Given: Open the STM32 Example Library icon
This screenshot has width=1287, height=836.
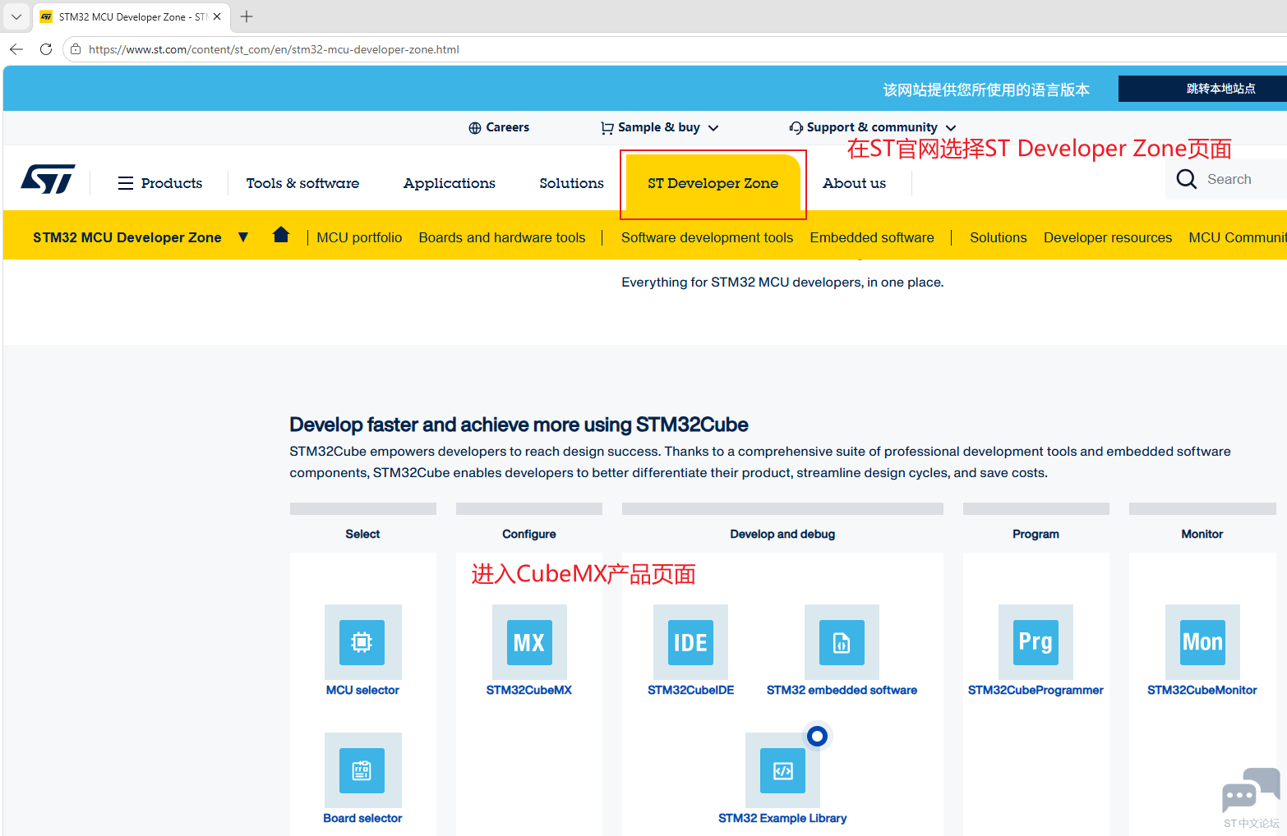Looking at the screenshot, I should click(782, 770).
